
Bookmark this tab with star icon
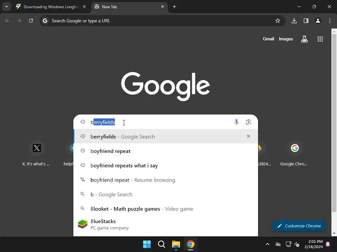278,21
